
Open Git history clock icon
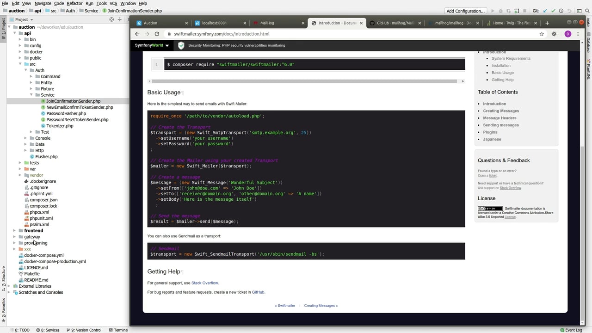[x=561, y=11]
